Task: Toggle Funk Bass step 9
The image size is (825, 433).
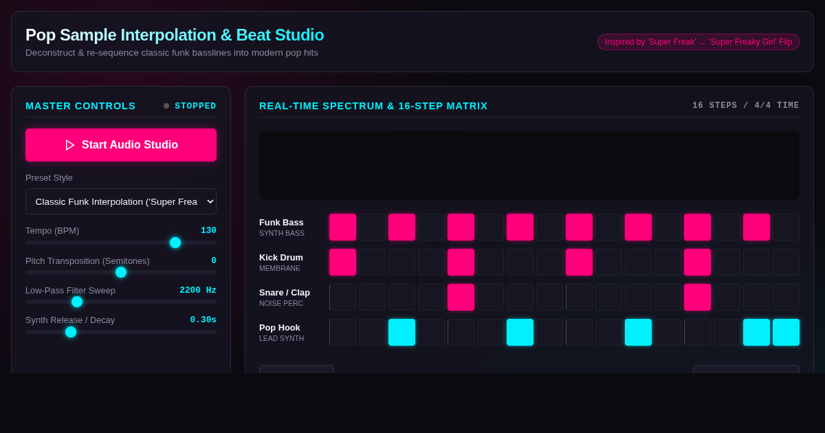Action: (579, 227)
